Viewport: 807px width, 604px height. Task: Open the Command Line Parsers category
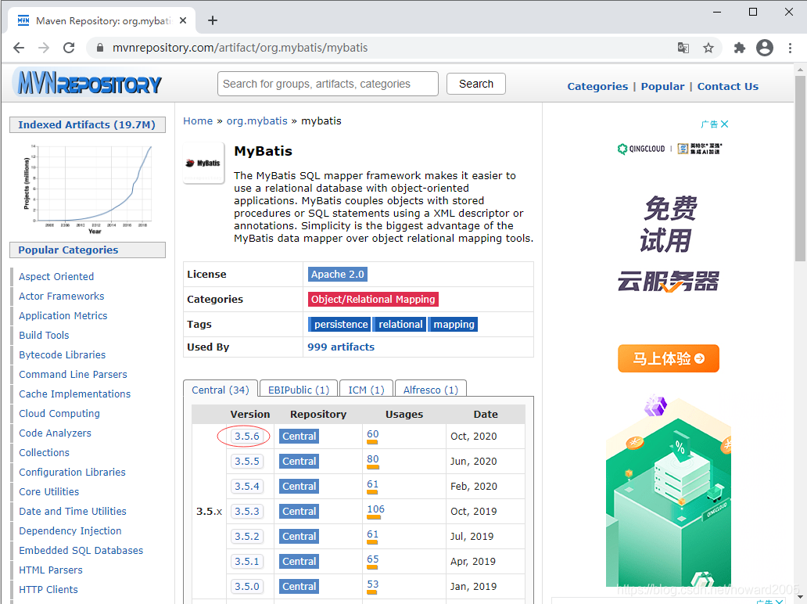[x=73, y=374]
